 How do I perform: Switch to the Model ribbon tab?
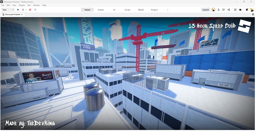point(141,10)
